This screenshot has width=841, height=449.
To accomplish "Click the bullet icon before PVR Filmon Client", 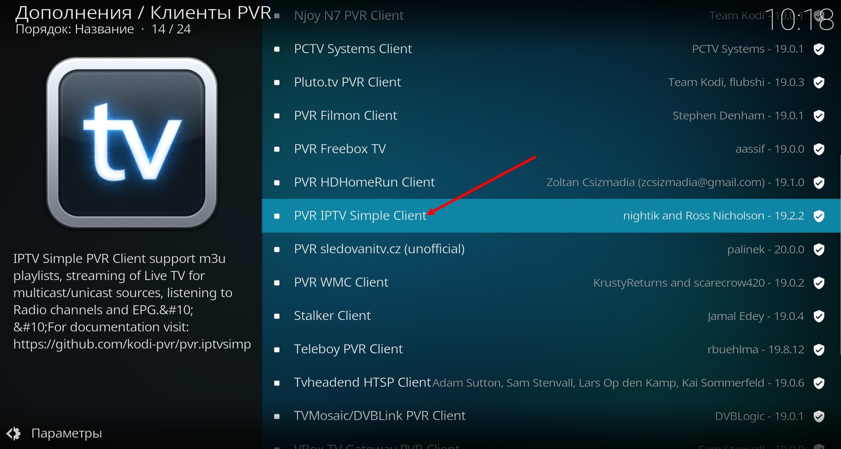I will [x=277, y=116].
